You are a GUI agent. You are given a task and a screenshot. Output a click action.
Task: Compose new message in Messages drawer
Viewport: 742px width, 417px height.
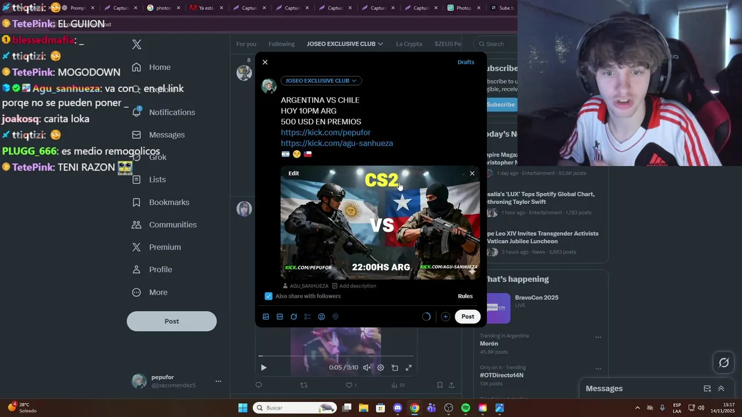point(707,389)
